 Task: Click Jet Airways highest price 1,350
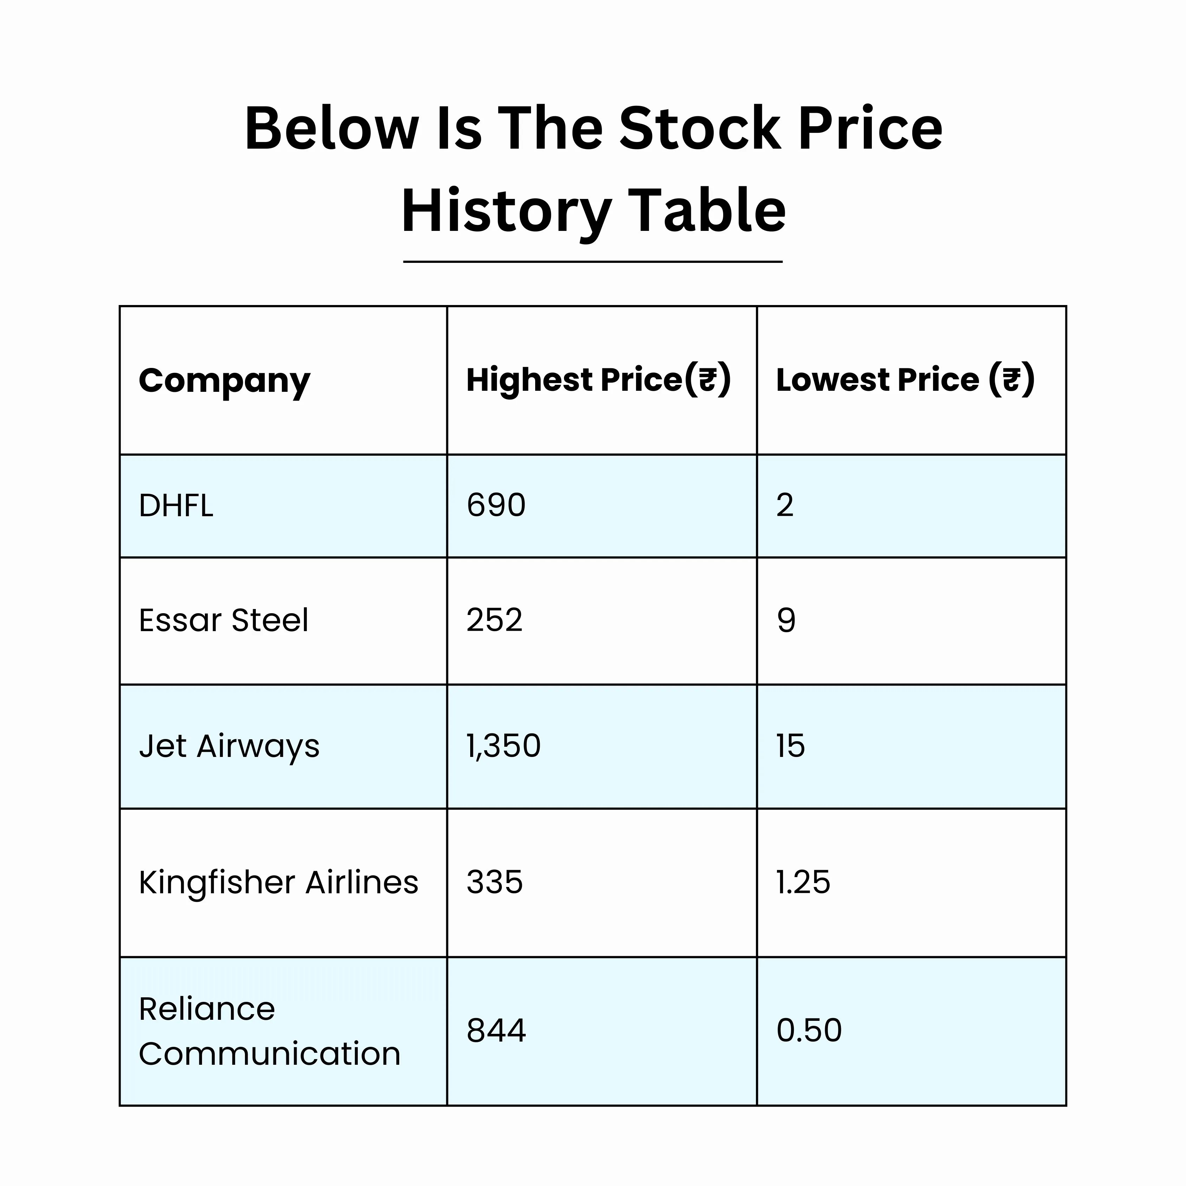coord(503,746)
